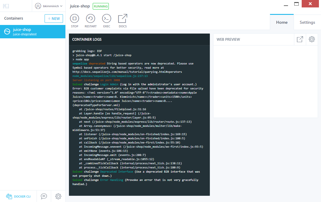Stop the running juice-shop container
Image resolution: width=321 pixels, height=202 pixels.
click(74, 20)
